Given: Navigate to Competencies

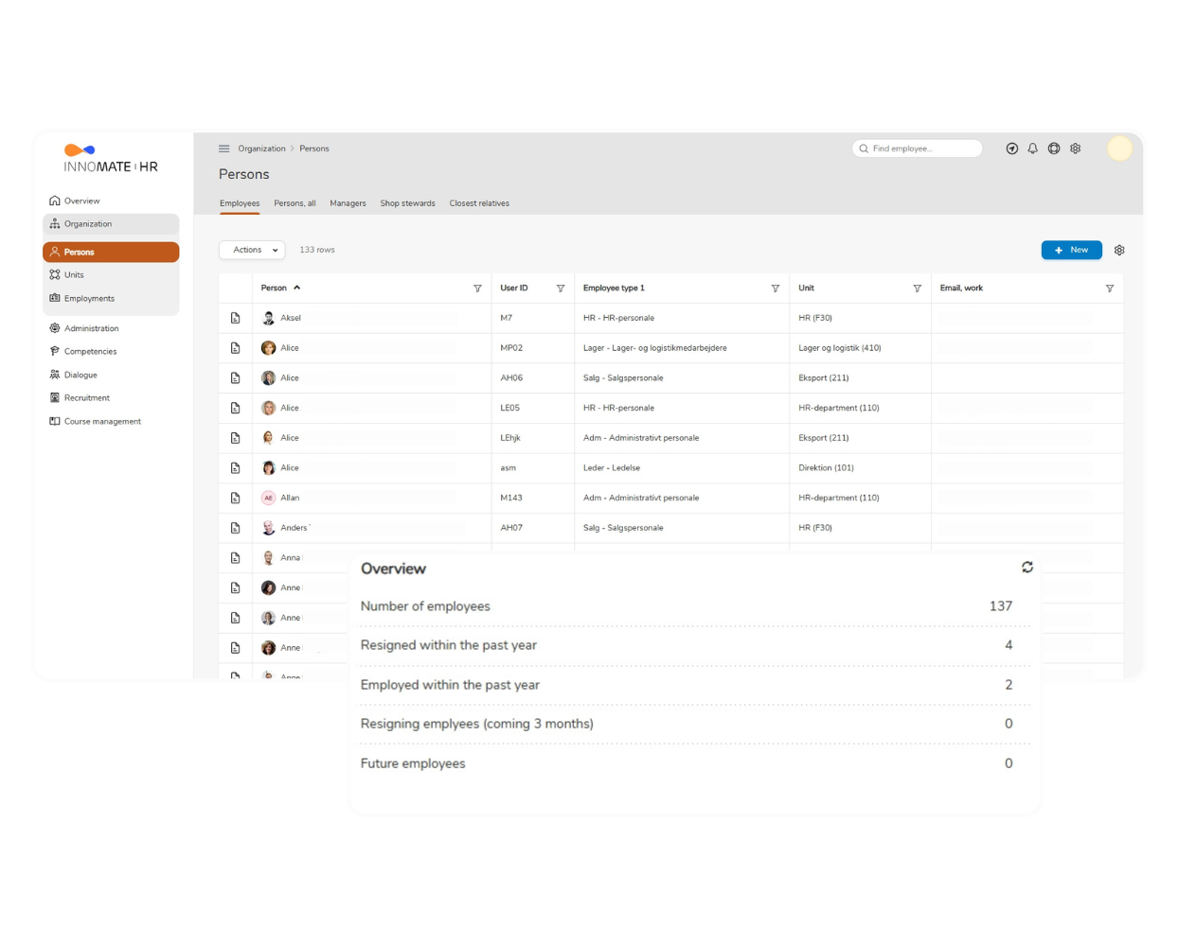Looking at the screenshot, I should coord(90,351).
